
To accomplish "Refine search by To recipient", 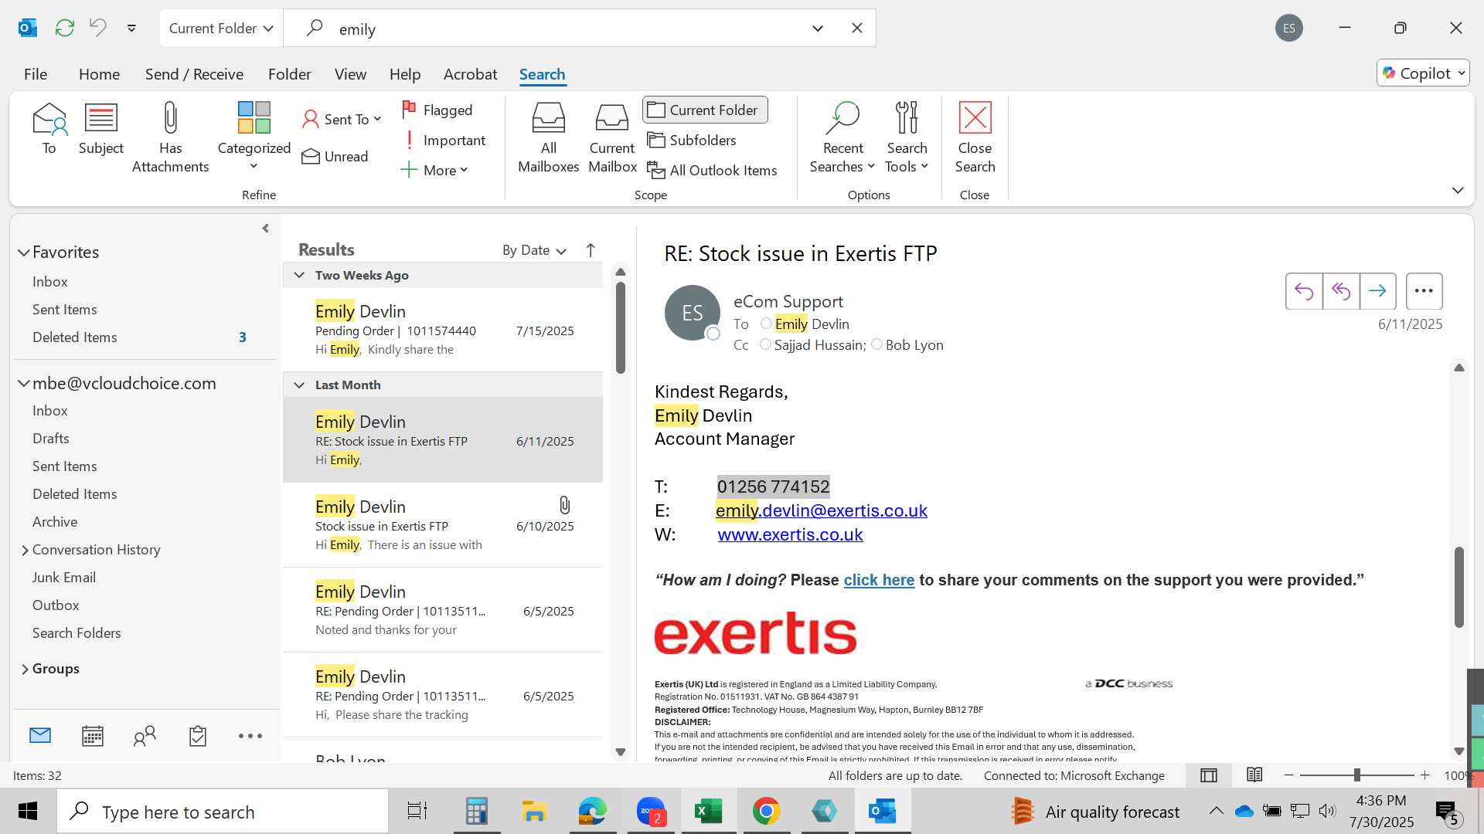I will (x=49, y=128).
